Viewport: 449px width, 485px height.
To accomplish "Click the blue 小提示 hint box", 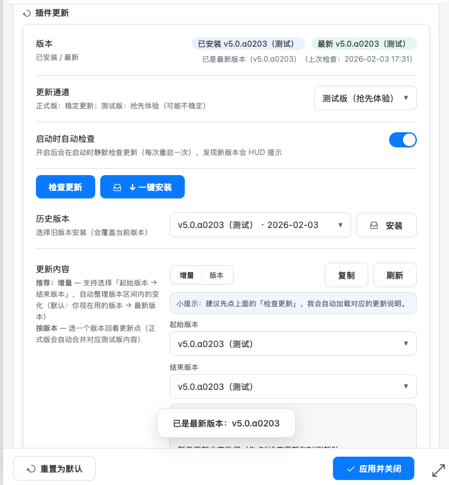I will (x=293, y=303).
